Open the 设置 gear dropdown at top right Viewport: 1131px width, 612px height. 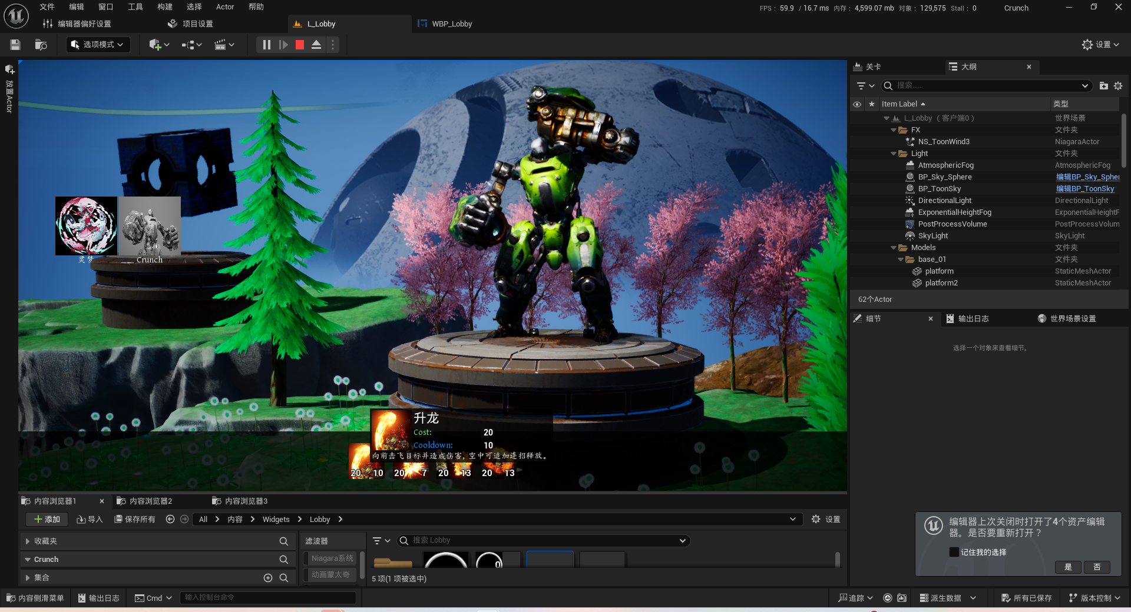(x=1100, y=45)
